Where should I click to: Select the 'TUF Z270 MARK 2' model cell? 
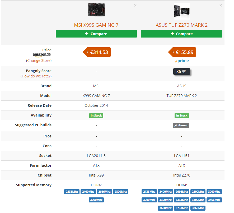coord(182,96)
